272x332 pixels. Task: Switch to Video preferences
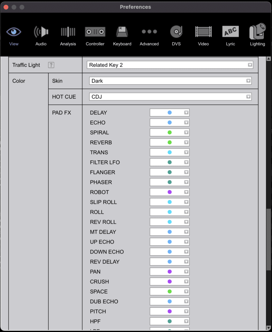203,35
